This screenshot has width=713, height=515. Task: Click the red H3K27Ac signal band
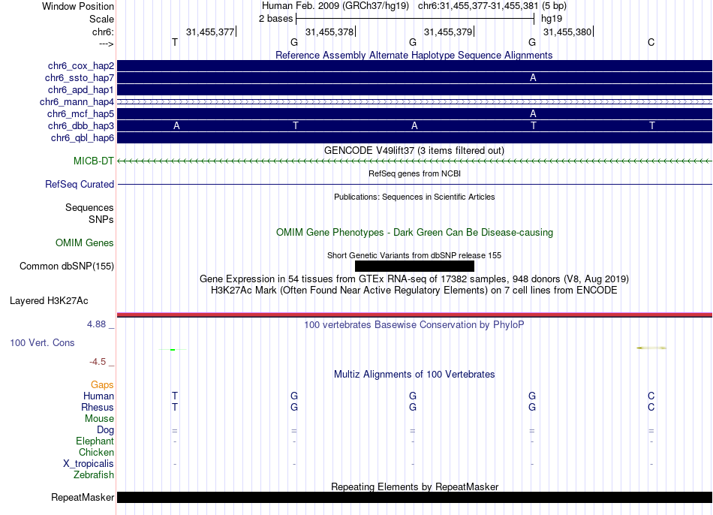tap(415, 315)
